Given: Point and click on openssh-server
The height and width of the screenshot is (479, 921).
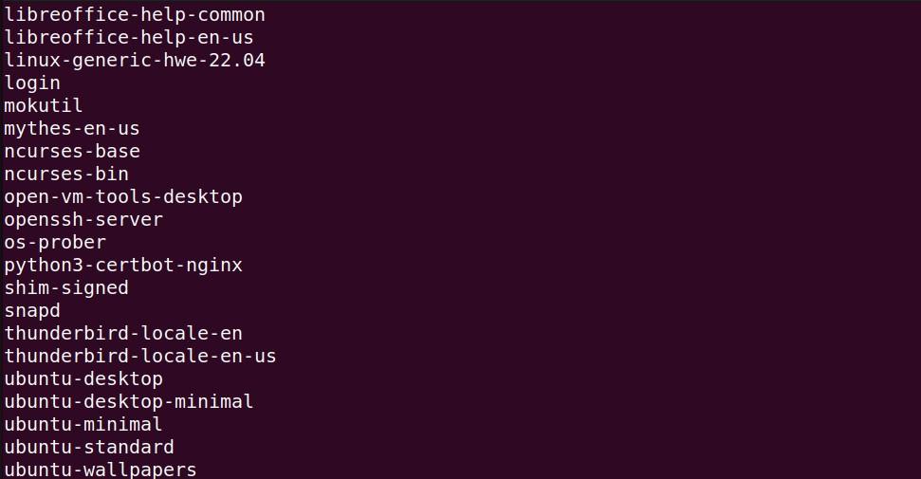Looking at the screenshot, I should click(83, 220).
